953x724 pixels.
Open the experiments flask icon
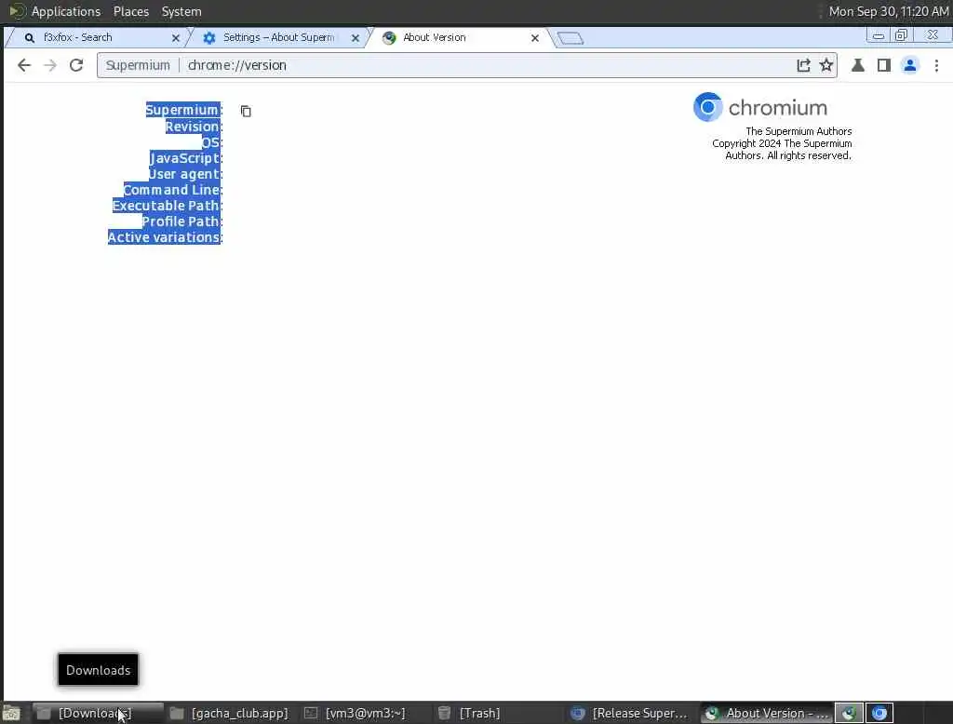pyautogui.click(x=857, y=65)
